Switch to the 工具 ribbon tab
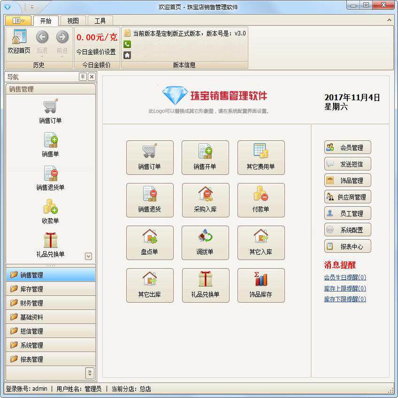The image size is (398, 398). [x=100, y=21]
